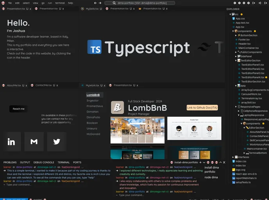
Task: Select McDonald in the project list
Action: tap(93, 134)
